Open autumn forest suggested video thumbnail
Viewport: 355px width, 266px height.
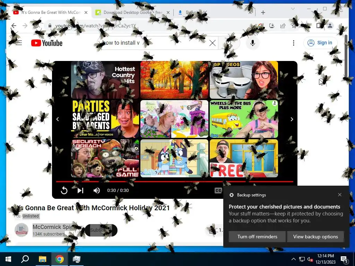[174, 80]
